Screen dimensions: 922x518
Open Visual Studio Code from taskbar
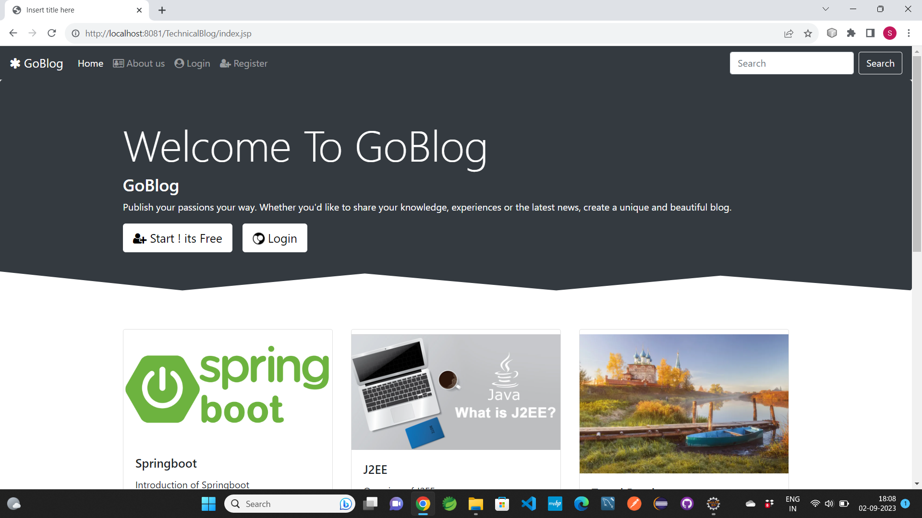coord(529,504)
